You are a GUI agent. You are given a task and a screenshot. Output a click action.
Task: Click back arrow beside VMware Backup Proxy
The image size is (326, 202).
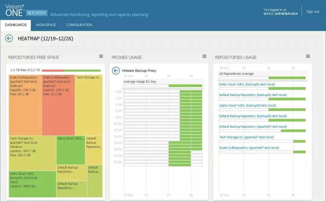pos(116,71)
